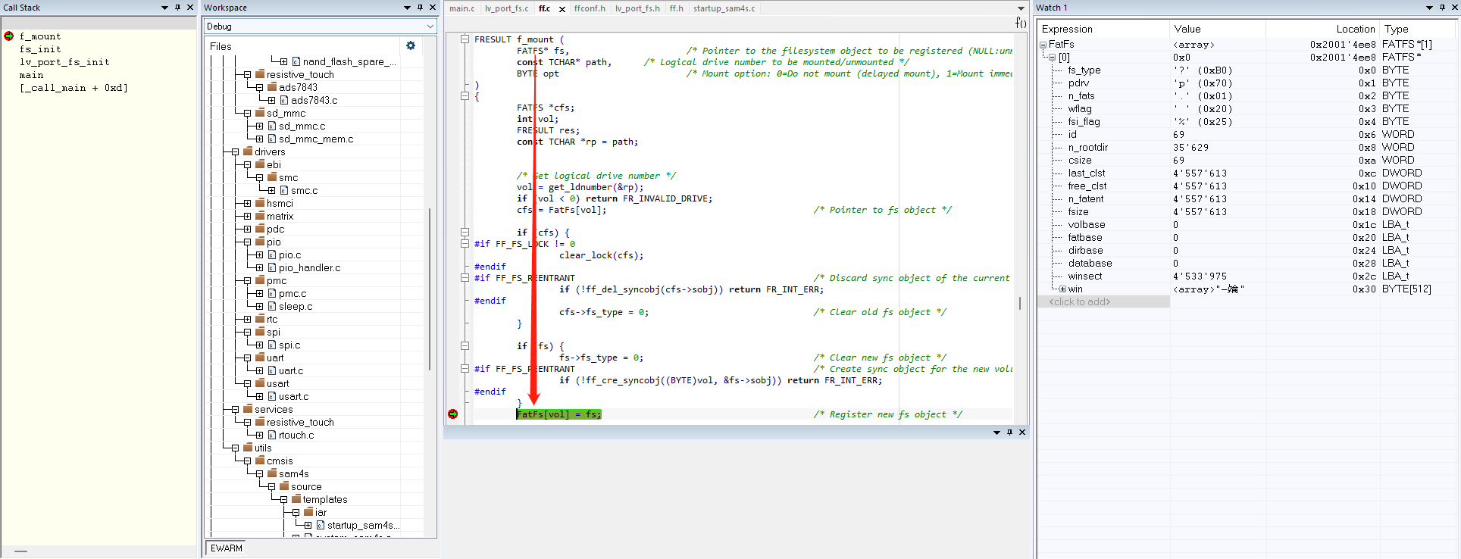This screenshot has height=559, width=1461.
Task: Switch to the main.c tab
Action: (x=462, y=8)
